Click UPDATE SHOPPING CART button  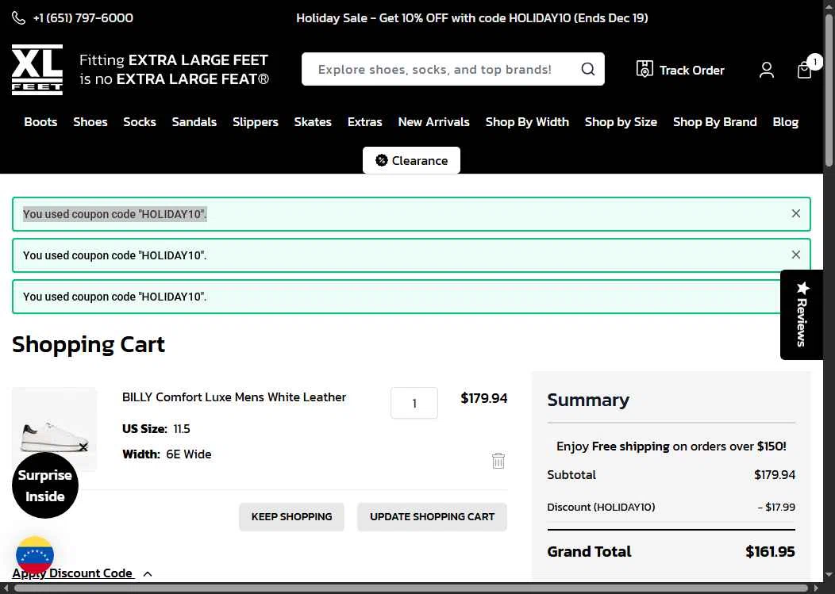click(432, 517)
